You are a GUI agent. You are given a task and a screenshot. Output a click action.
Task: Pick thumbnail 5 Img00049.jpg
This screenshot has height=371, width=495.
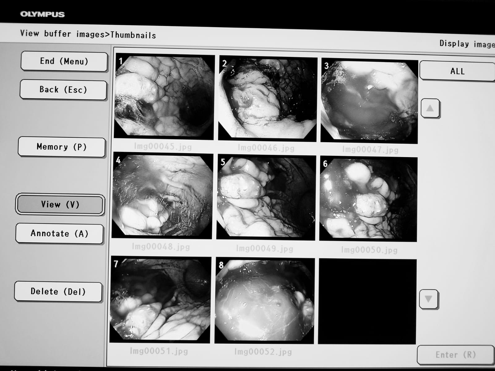pyautogui.click(x=266, y=197)
